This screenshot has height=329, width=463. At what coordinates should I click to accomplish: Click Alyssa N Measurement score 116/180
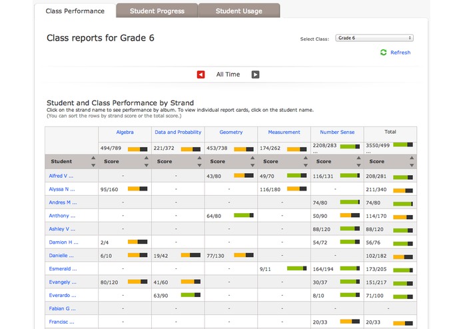[270, 189]
